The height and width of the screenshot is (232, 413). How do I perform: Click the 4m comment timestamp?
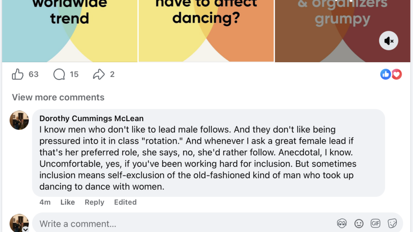(45, 202)
